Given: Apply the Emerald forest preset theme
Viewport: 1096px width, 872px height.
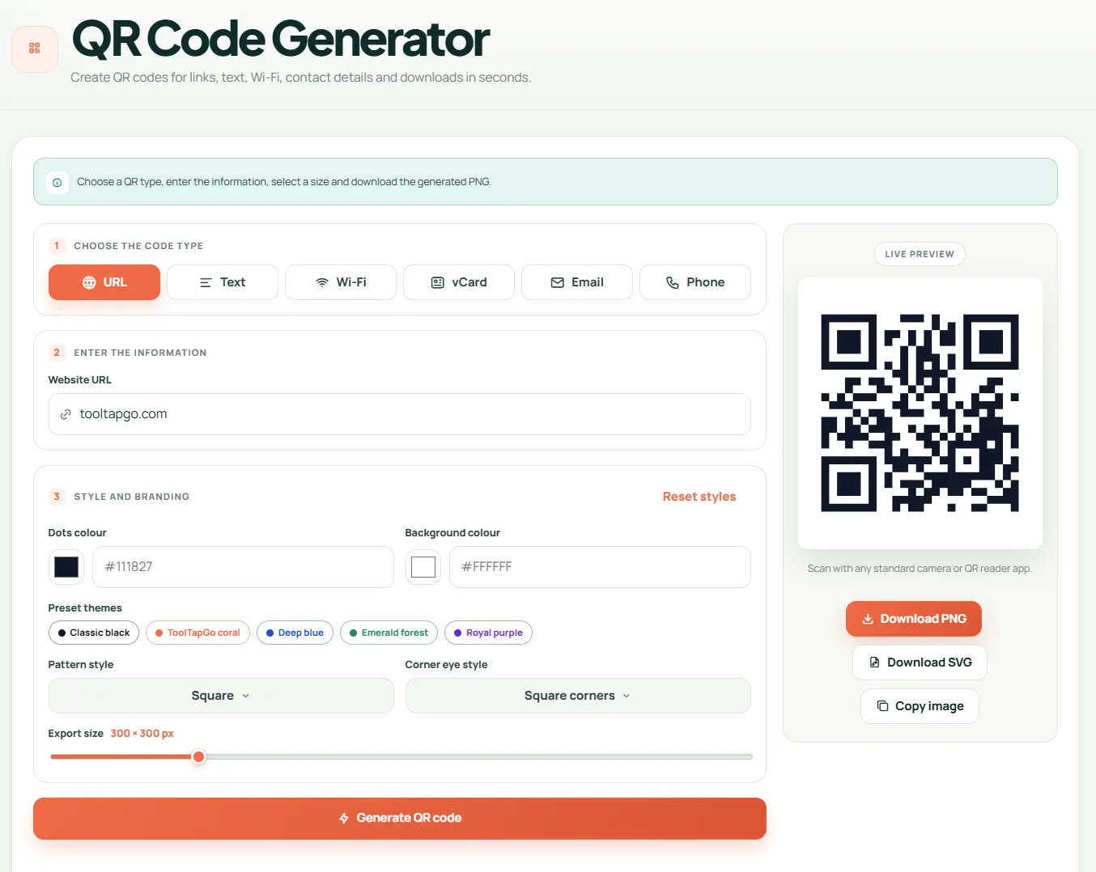Looking at the screenshot, I should tap(389, 633).
